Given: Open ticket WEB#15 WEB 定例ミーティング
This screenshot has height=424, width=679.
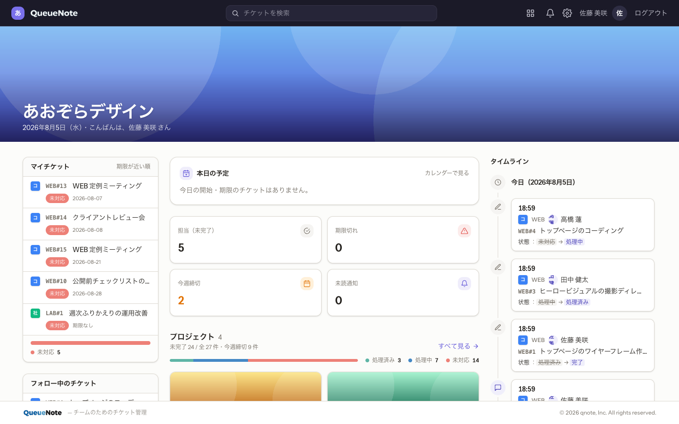Looking at the screenshot, I should [91, 256].
